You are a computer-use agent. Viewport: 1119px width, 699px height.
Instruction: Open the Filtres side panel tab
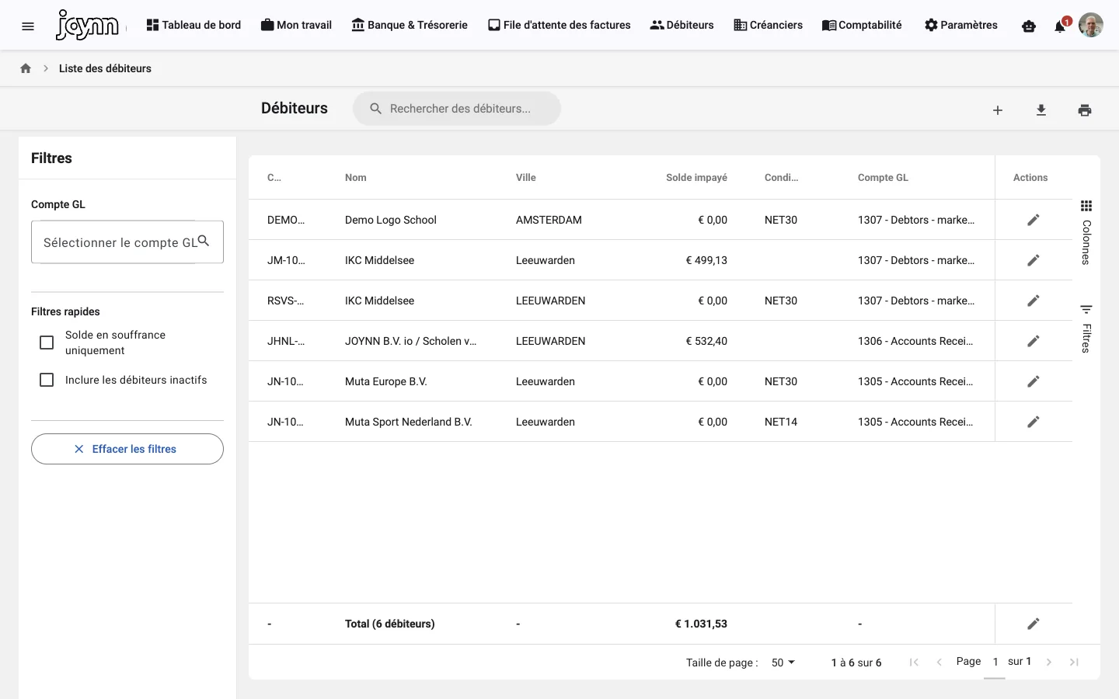point(1086,329)
